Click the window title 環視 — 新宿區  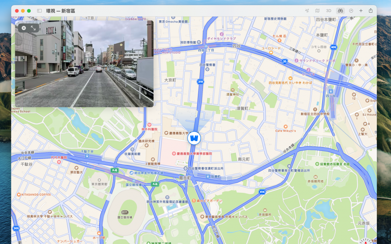point(60,11)
